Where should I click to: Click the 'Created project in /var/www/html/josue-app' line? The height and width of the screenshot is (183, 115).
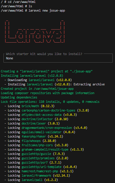[x=37, y=89]
